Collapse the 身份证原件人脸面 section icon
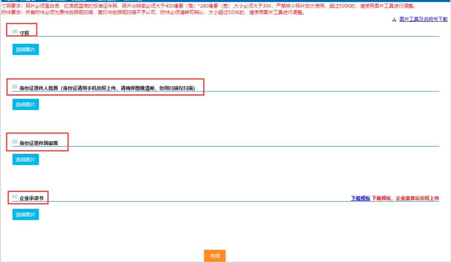 (15, 86)
